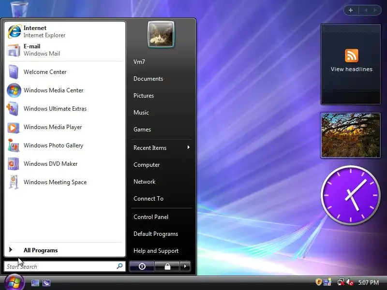Open the Music folder
Viewport: 387px width, 290px height.
point(141,113)
